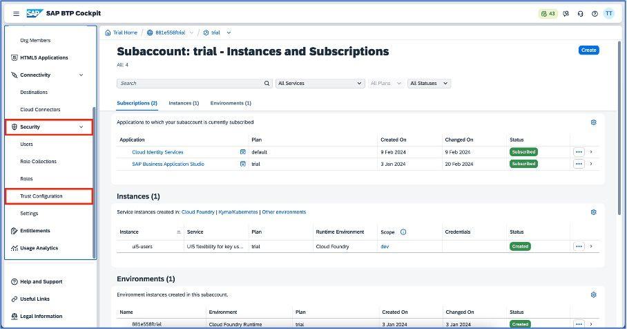Collapse the Connectivity section chevron

(81, 75)
